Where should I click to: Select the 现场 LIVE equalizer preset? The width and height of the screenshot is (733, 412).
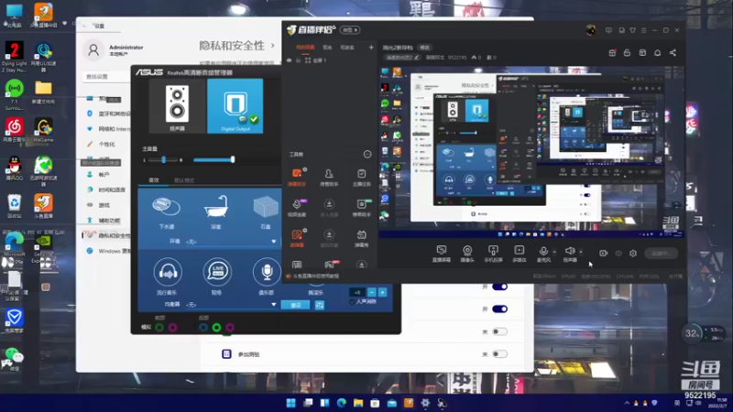[x=217, y=276]
